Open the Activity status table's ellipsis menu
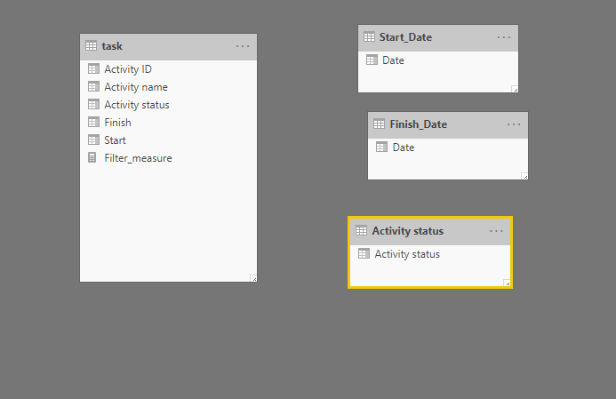The width and height of the screenshot is (616, 399). click(x=497, y=231)
